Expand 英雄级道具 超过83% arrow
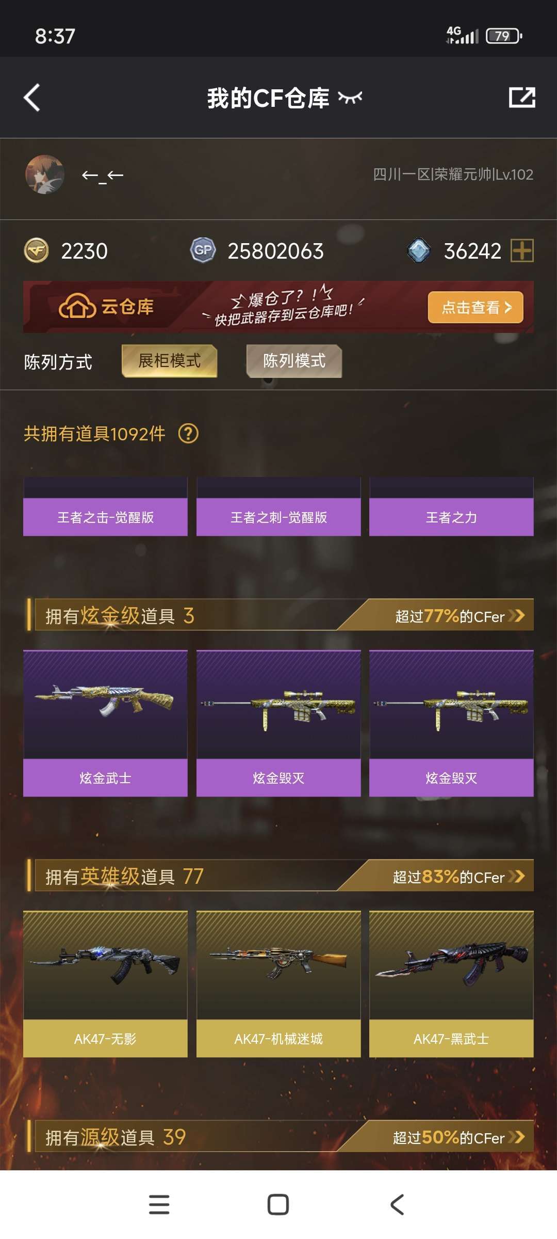The height and width of the screenshot is (1239, 557). click(516, 876)
